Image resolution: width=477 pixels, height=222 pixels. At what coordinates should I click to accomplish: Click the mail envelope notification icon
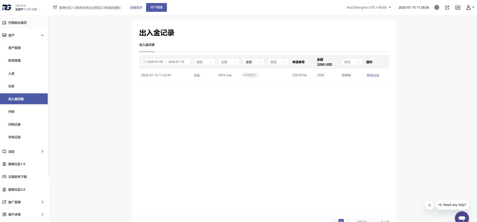point(55,7)
